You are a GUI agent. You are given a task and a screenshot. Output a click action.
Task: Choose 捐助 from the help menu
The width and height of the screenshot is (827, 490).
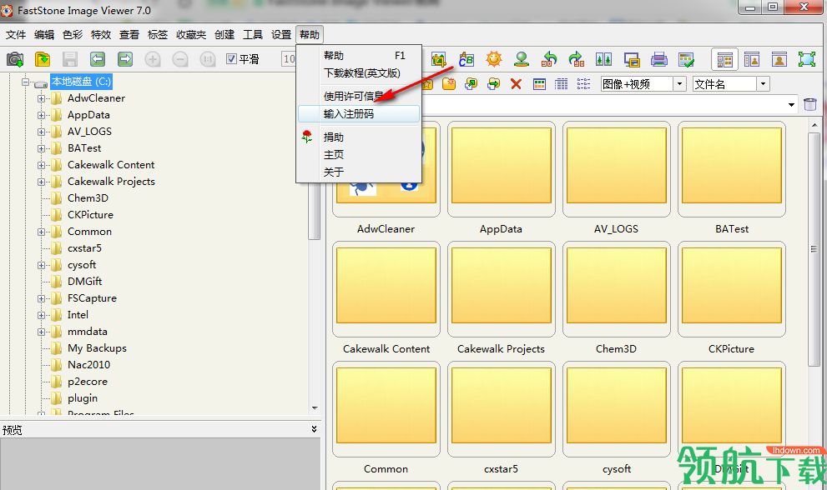(x=359, y=137)
